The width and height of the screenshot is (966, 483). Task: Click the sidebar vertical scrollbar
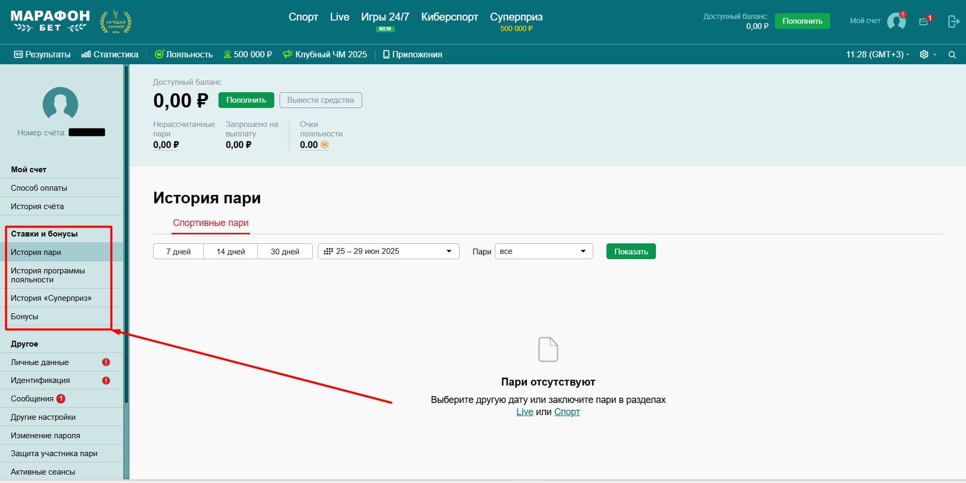126,234
